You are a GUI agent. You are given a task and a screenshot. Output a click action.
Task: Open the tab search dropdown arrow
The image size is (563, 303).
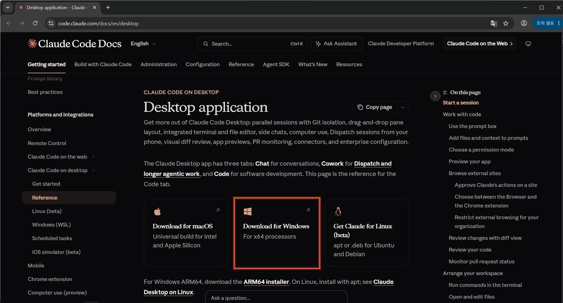tap(7, 7)
